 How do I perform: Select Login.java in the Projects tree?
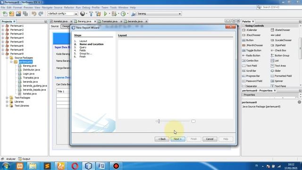(x=28, y=74)
